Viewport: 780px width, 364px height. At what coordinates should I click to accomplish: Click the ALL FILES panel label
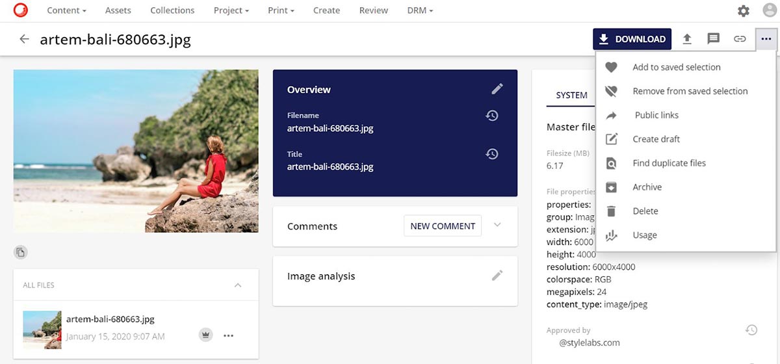pos(38,285)
